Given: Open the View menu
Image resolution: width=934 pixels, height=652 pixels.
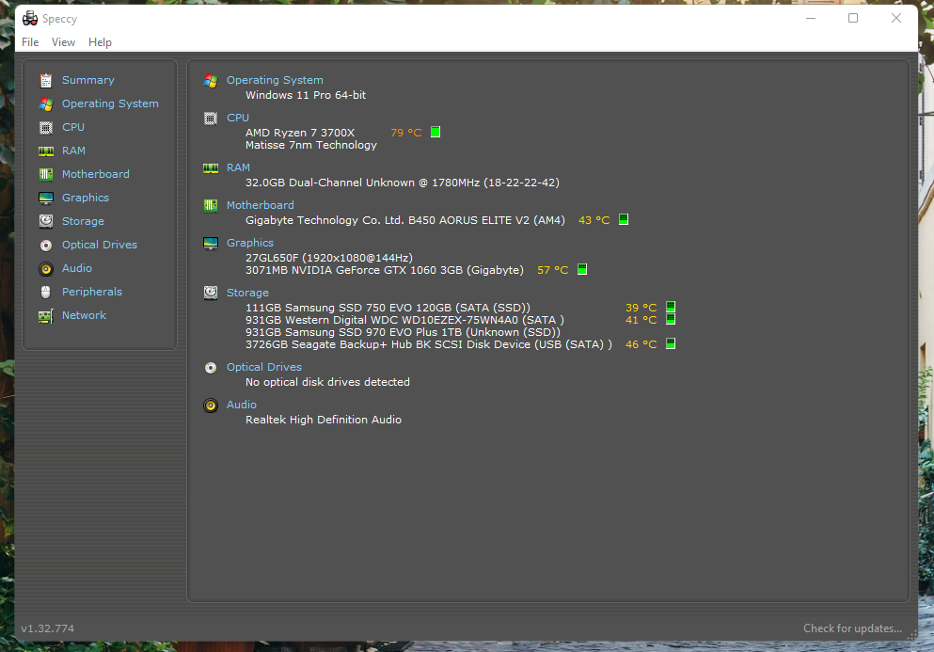Looking at the screenshot, I should (63, 42).
